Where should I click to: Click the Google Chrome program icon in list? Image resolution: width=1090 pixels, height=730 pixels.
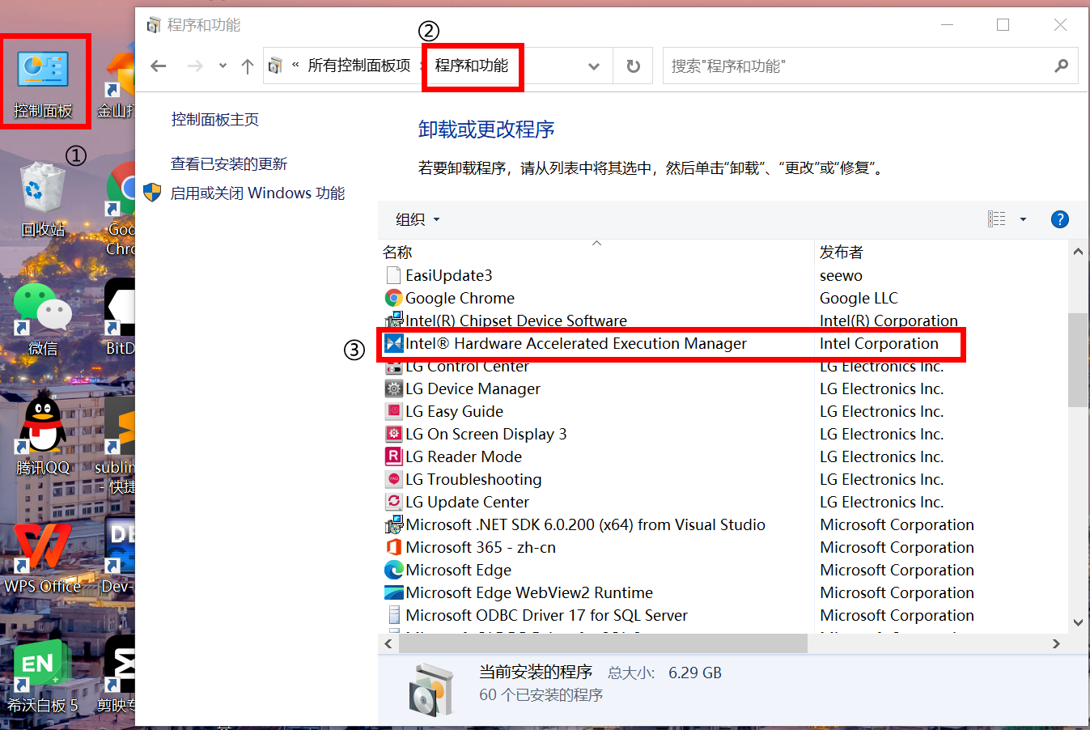(x=393, y=298)
